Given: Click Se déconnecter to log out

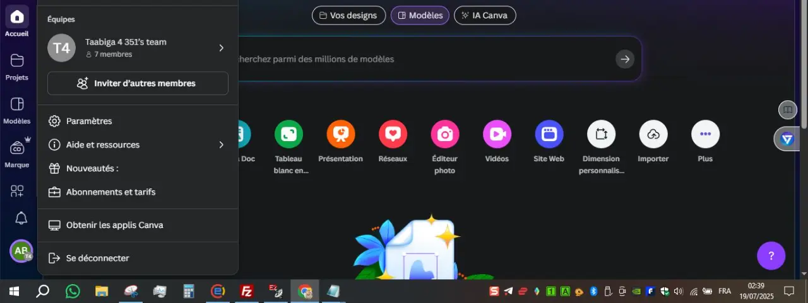Looking at the screenshot, I should click(x=138, y=258).
